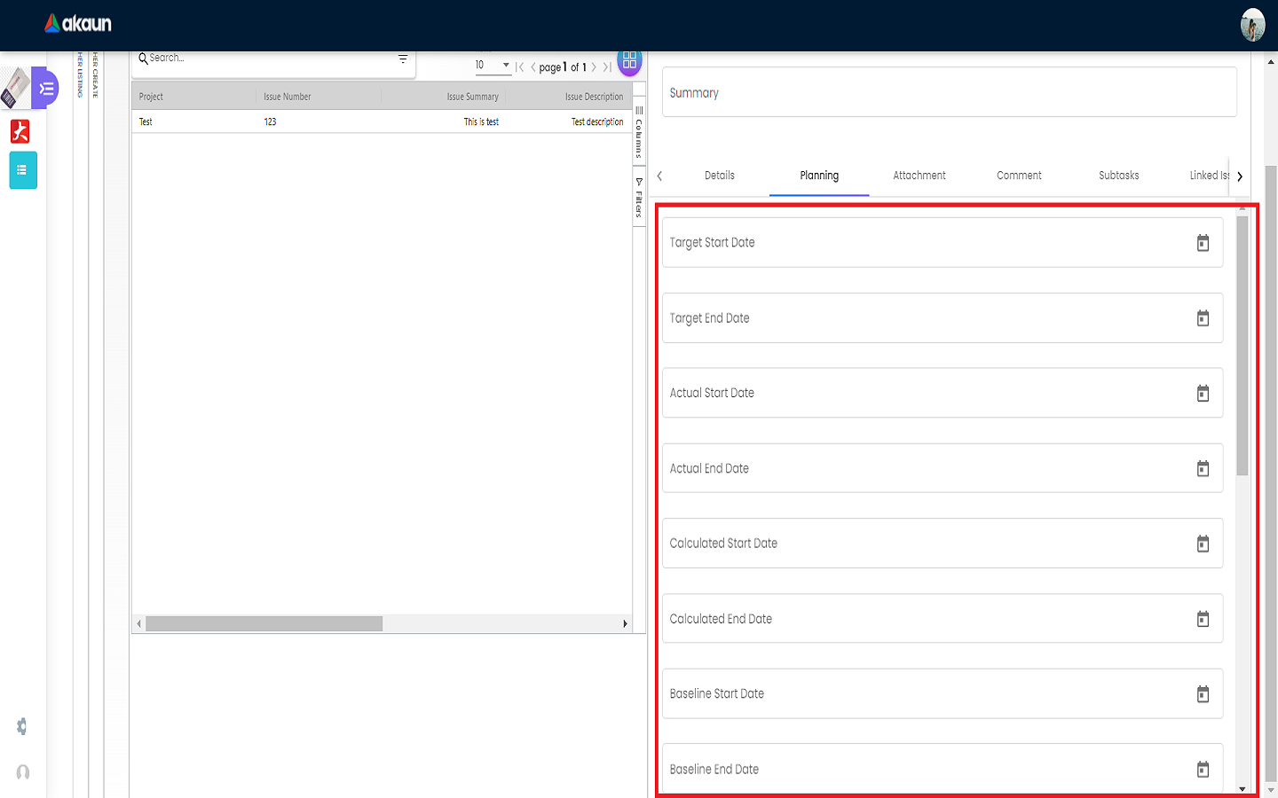Click the applet thumbnail above the red icon

(15, 88)
